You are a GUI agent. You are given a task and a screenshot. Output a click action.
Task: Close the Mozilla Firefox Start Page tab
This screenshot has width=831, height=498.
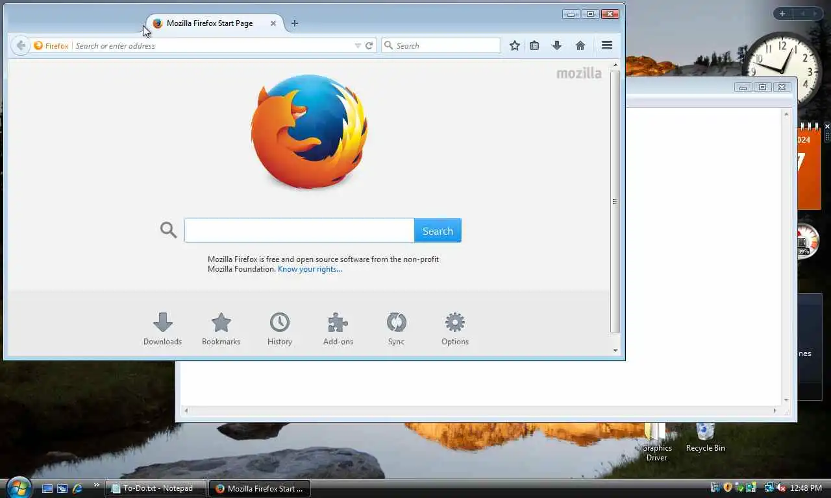[x=273, y=23]
